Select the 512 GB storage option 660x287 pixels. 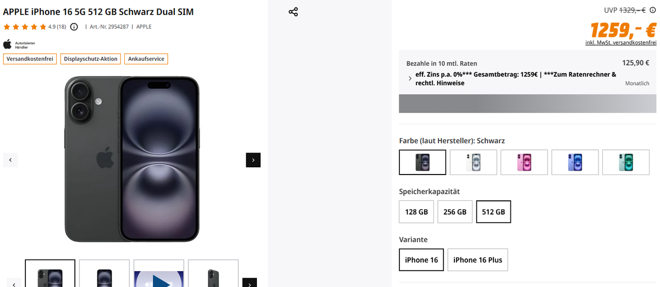pyautogui.click(x=493, y=212)
